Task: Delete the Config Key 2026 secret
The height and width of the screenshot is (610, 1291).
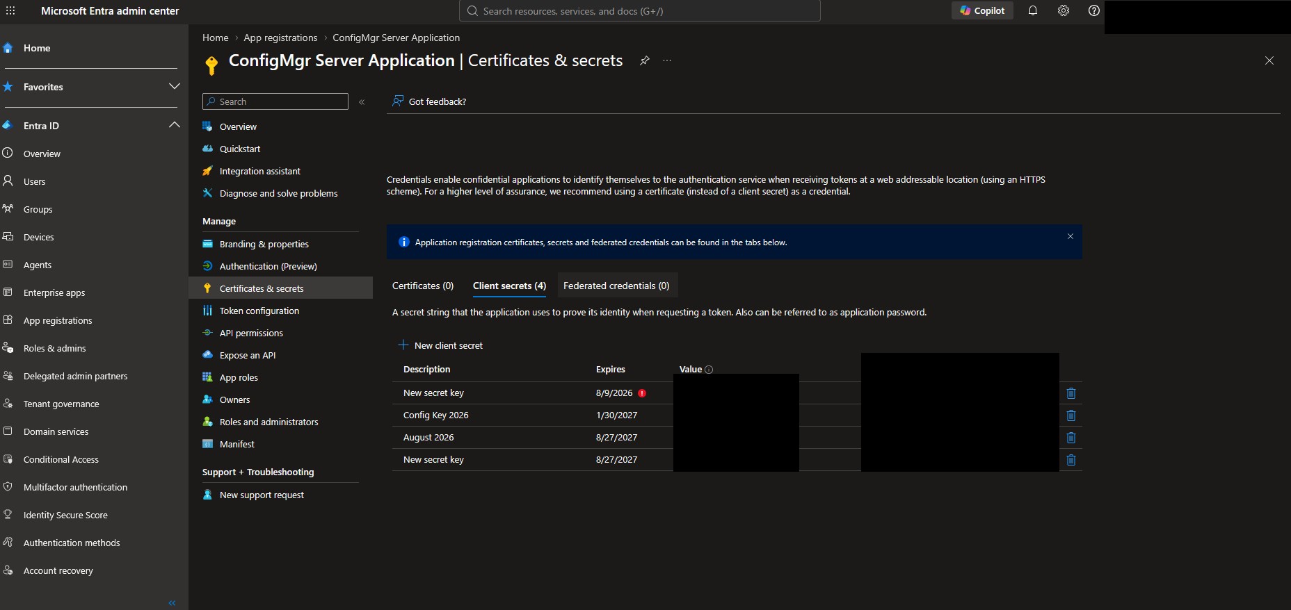Action: click(x=1071, y=415)
